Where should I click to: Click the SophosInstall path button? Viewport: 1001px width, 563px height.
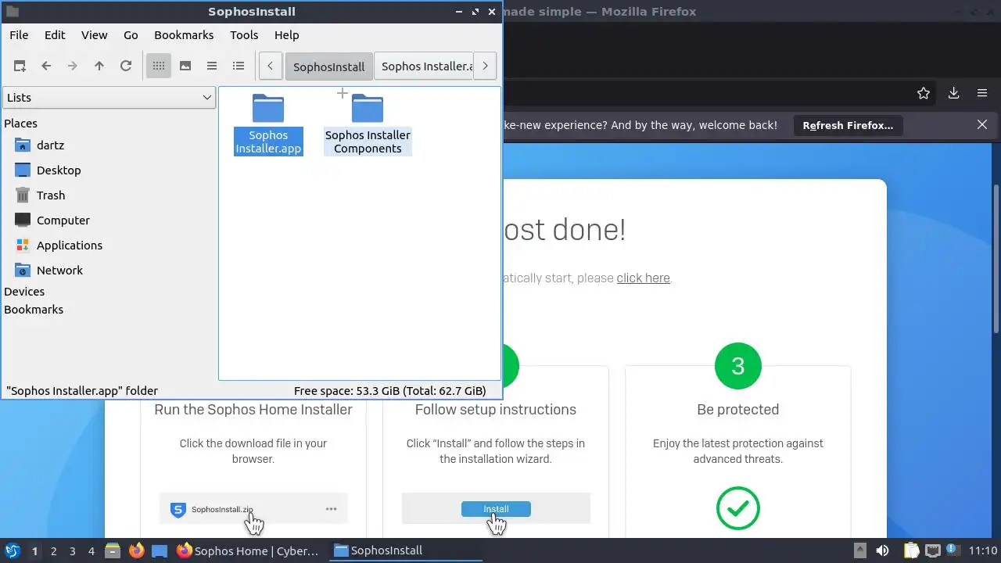329,66
